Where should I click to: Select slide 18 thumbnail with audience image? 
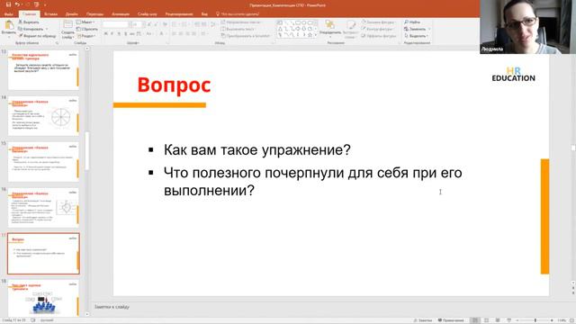(43, 298)
